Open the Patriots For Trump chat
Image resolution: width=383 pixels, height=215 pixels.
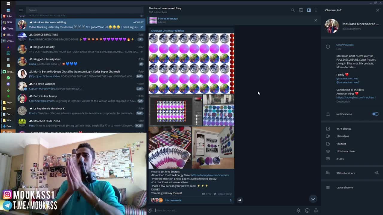pos(81,98)
